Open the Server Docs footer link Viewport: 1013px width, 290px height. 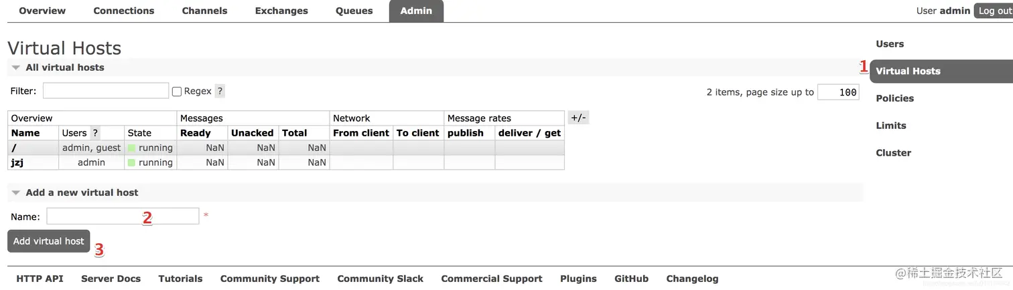click(x=111, y=279)
